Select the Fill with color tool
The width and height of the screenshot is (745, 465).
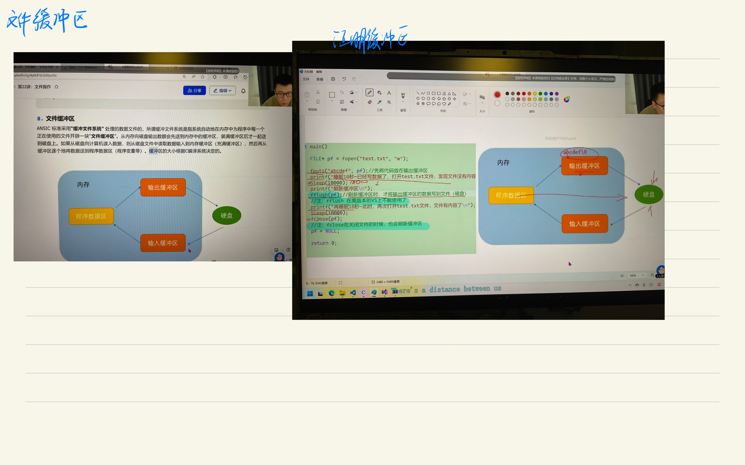click(379, 93)
